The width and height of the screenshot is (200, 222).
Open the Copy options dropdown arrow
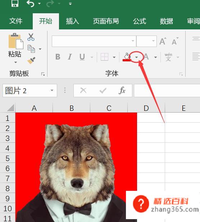40,49
